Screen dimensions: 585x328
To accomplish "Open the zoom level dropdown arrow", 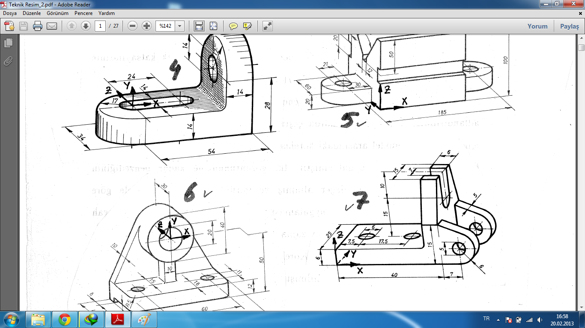I will coord(179,26).
